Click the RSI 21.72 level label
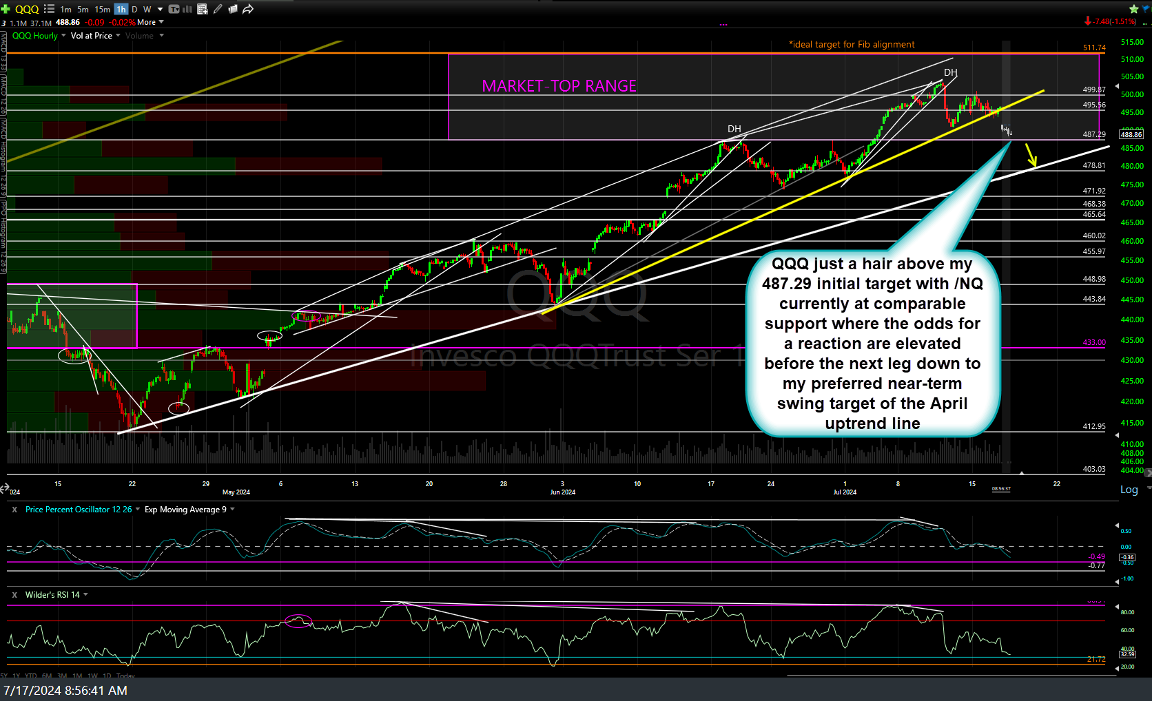 (1096, 660)
